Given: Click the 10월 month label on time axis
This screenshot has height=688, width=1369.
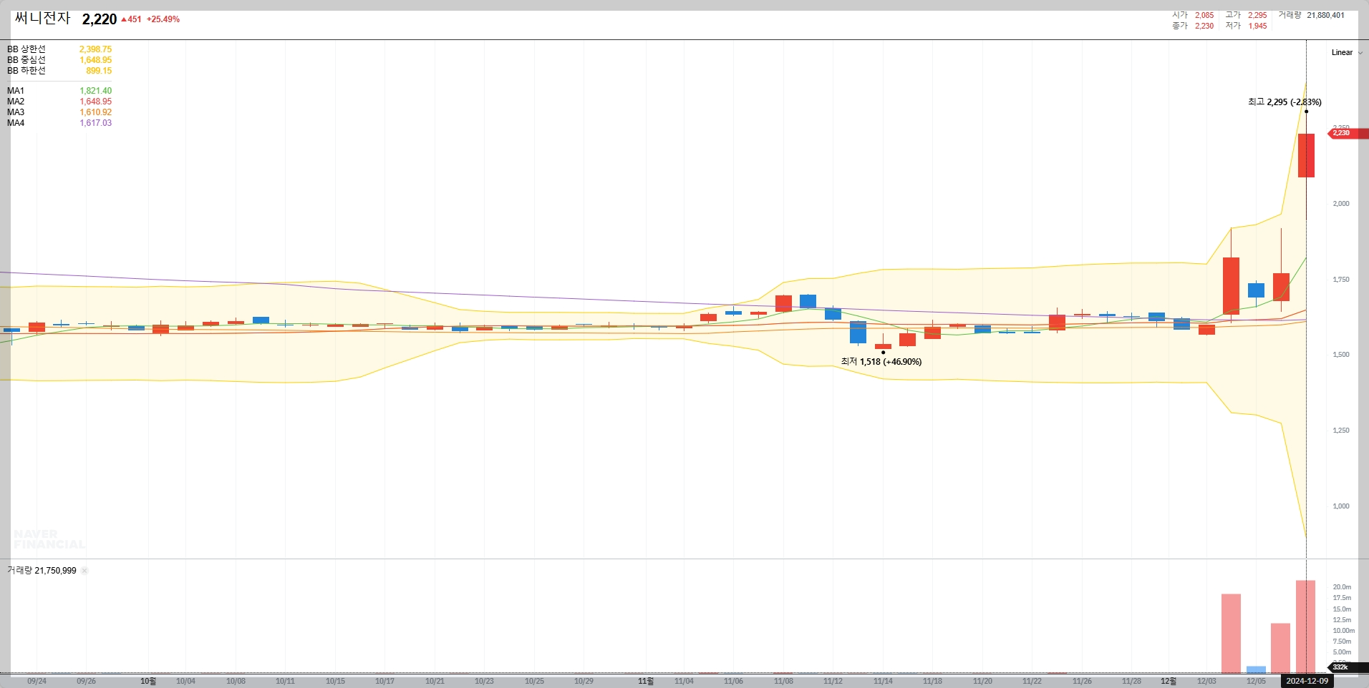Looking at the screenshot, I should (x=148, y=681).
